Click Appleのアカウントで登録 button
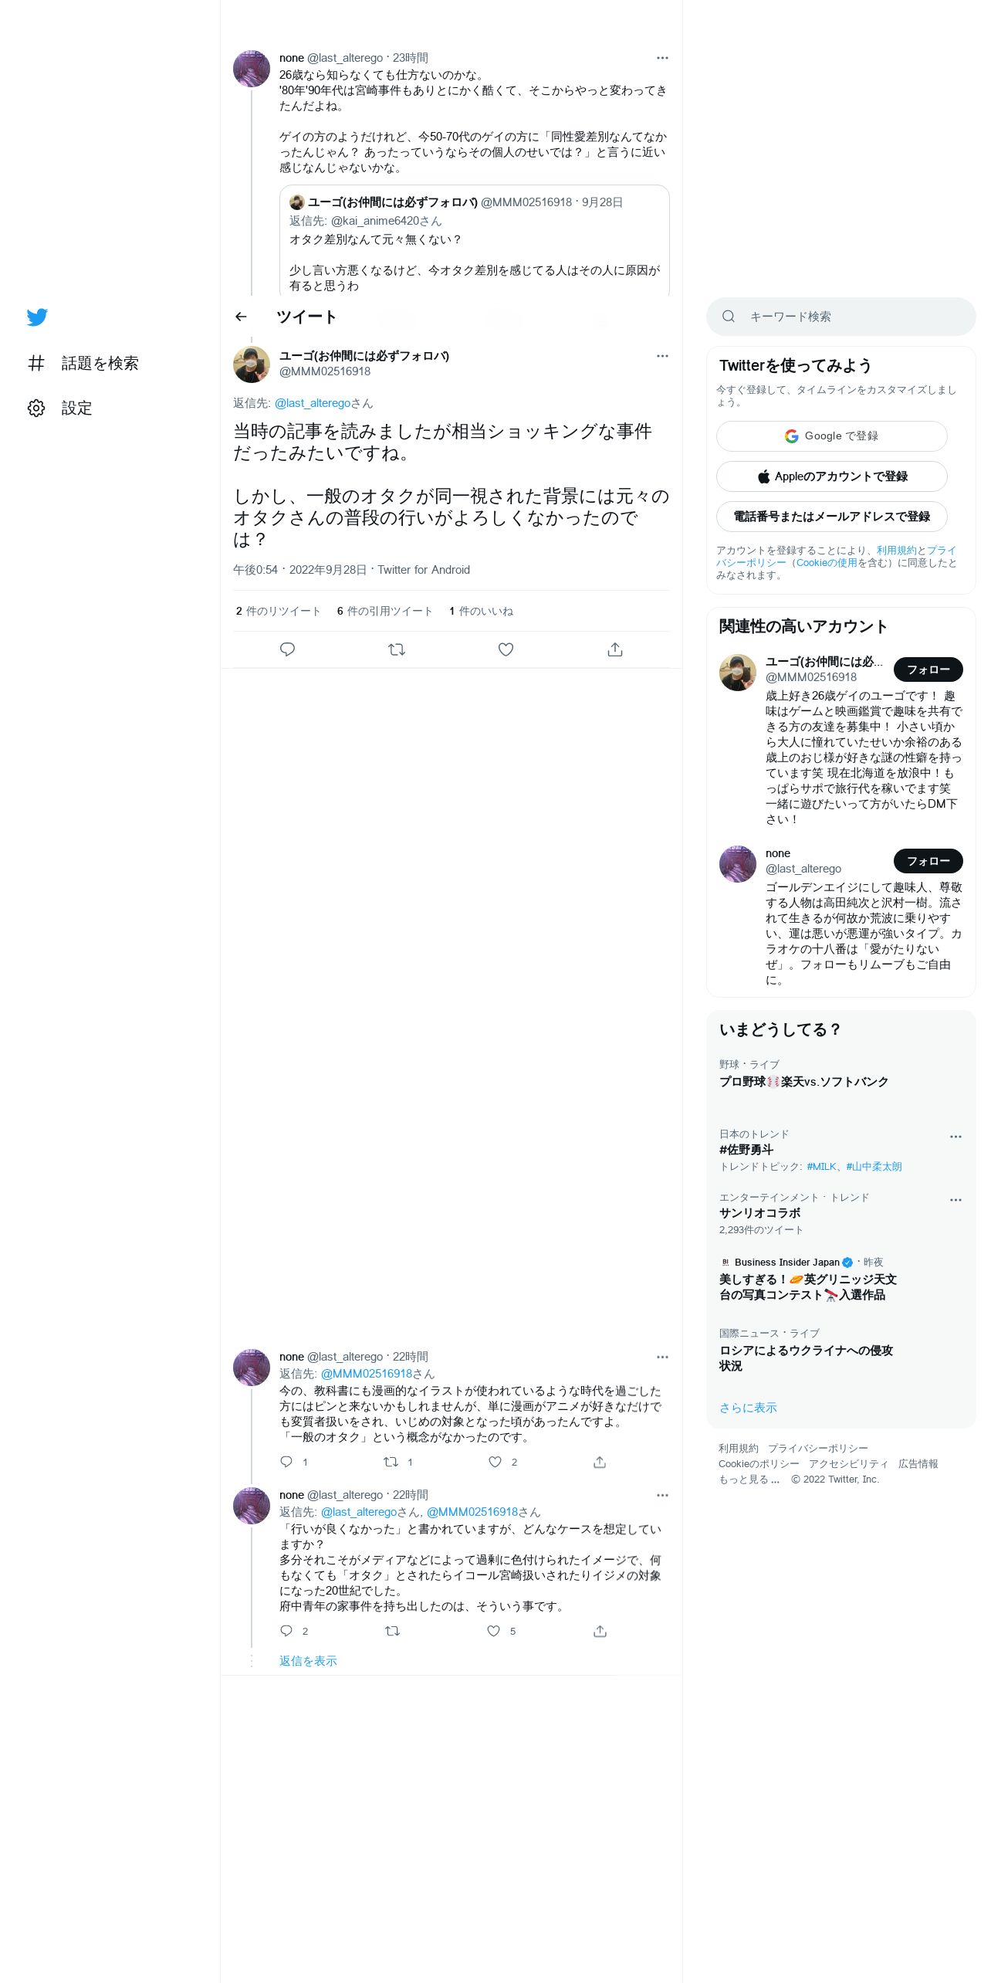Screen dimensions: 991x1983 tap(831, 476)
